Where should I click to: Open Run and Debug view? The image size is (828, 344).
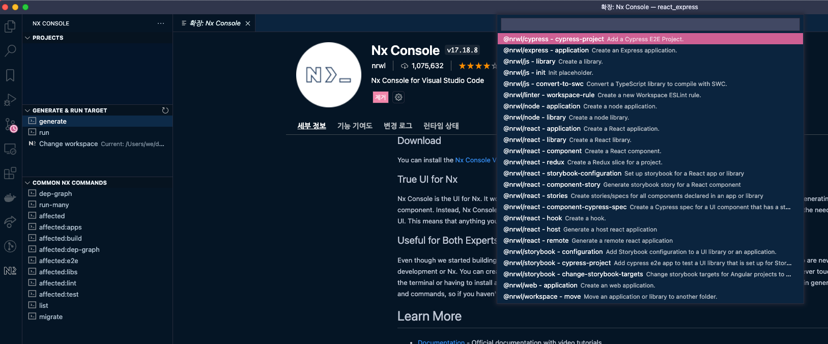(10, 100)
